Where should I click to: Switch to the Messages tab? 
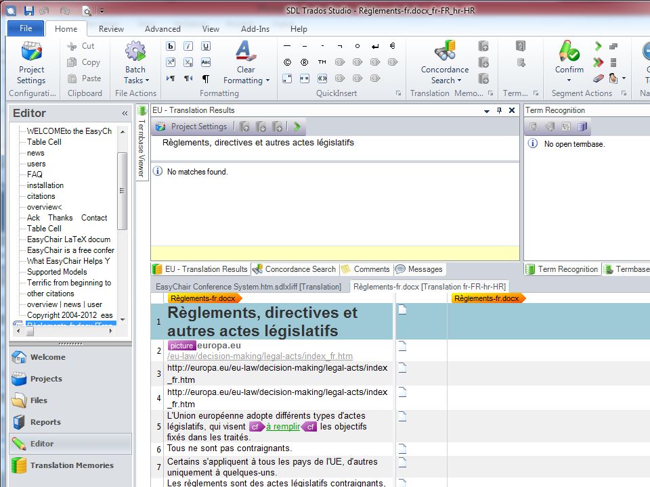[419, 269]
